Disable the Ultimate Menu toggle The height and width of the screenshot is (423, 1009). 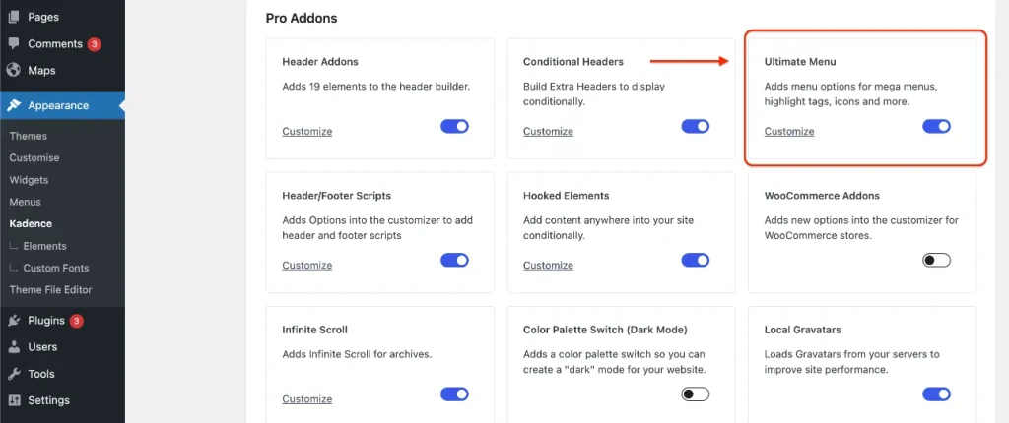point(936,126)
